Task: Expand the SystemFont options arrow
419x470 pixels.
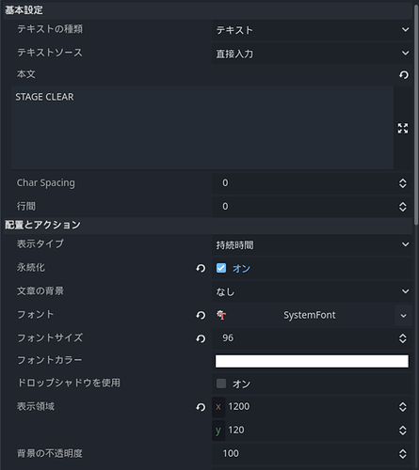Action: [403, 315]
